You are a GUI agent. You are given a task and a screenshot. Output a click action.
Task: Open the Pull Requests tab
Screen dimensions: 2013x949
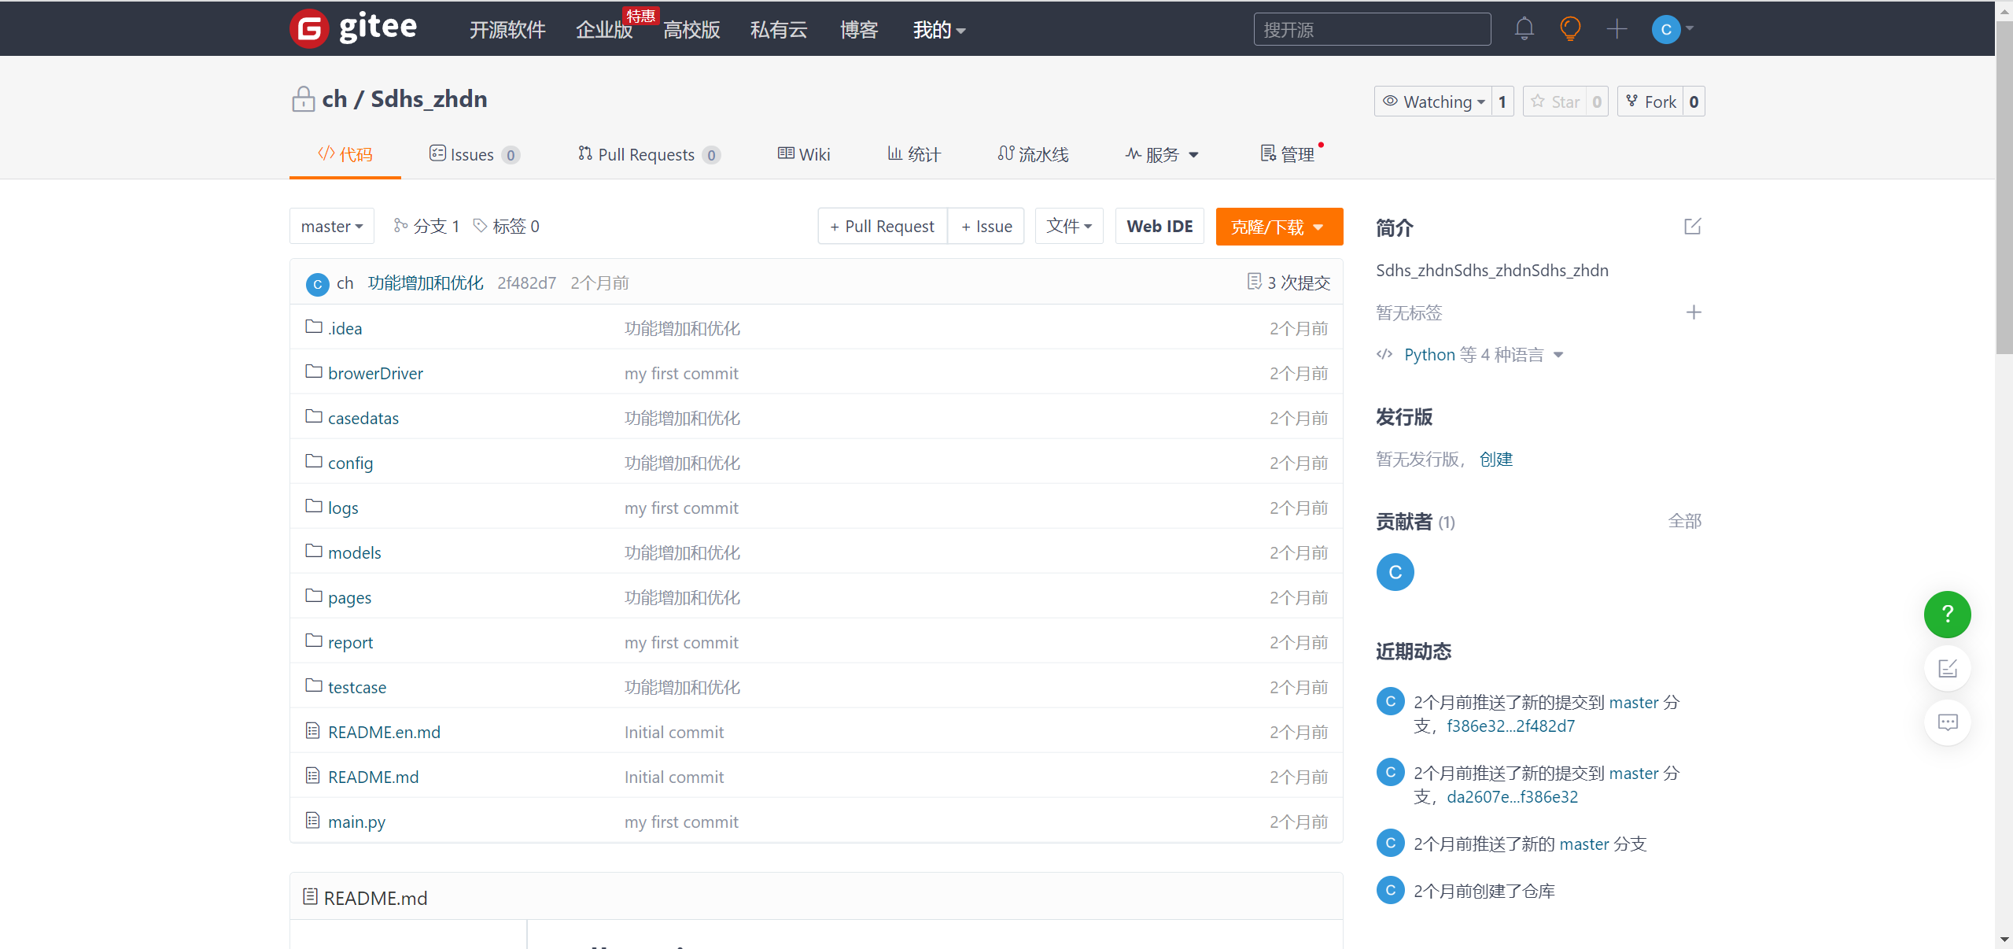[649, 154]
